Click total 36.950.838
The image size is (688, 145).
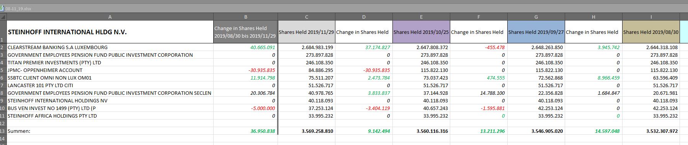(x=263, y=131)
